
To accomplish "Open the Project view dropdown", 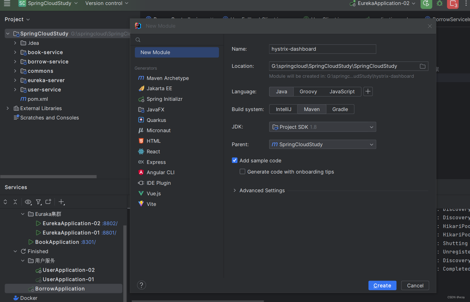I will 17,19.
